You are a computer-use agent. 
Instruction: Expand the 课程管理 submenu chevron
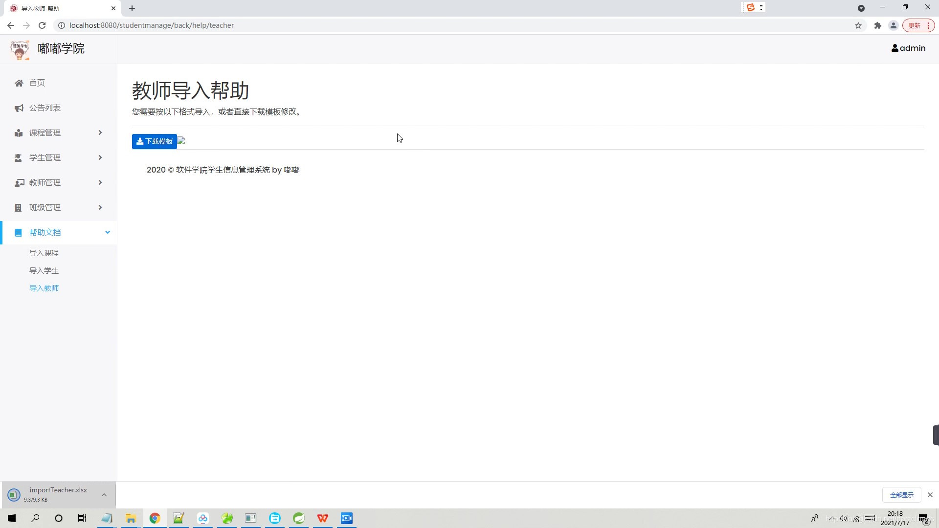tap(100, 133)
